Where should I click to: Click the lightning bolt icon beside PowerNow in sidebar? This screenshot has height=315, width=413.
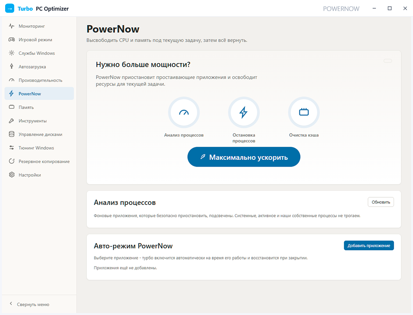tap(11, 93)
